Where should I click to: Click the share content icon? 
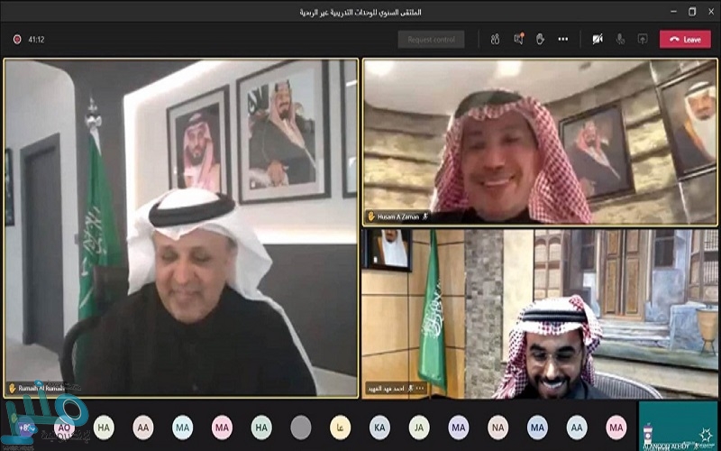pos(643,39)
